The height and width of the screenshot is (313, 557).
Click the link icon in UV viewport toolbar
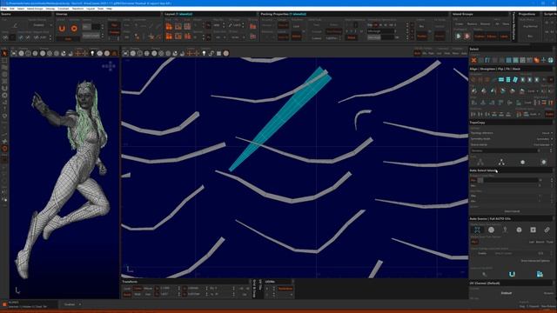(x=211, y=53)
